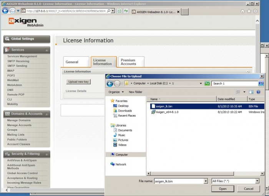Switch to the Premium Accounts tab
Viewport: 269px width, 196px height.
point(131,62)
